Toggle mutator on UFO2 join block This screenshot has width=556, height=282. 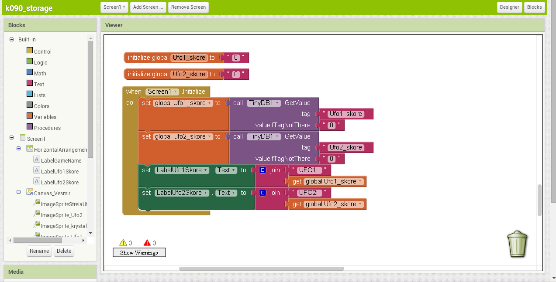pyautogui.click(x=262, y=193)
